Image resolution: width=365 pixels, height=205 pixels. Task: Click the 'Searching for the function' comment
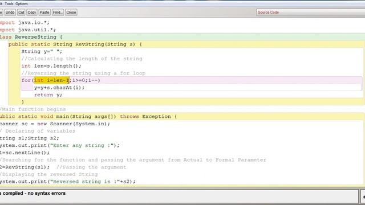point(133,159)
